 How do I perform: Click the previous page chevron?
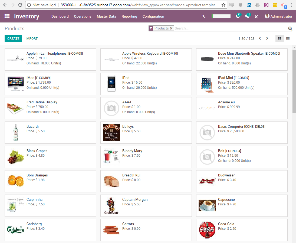click(x=260, y=38)
